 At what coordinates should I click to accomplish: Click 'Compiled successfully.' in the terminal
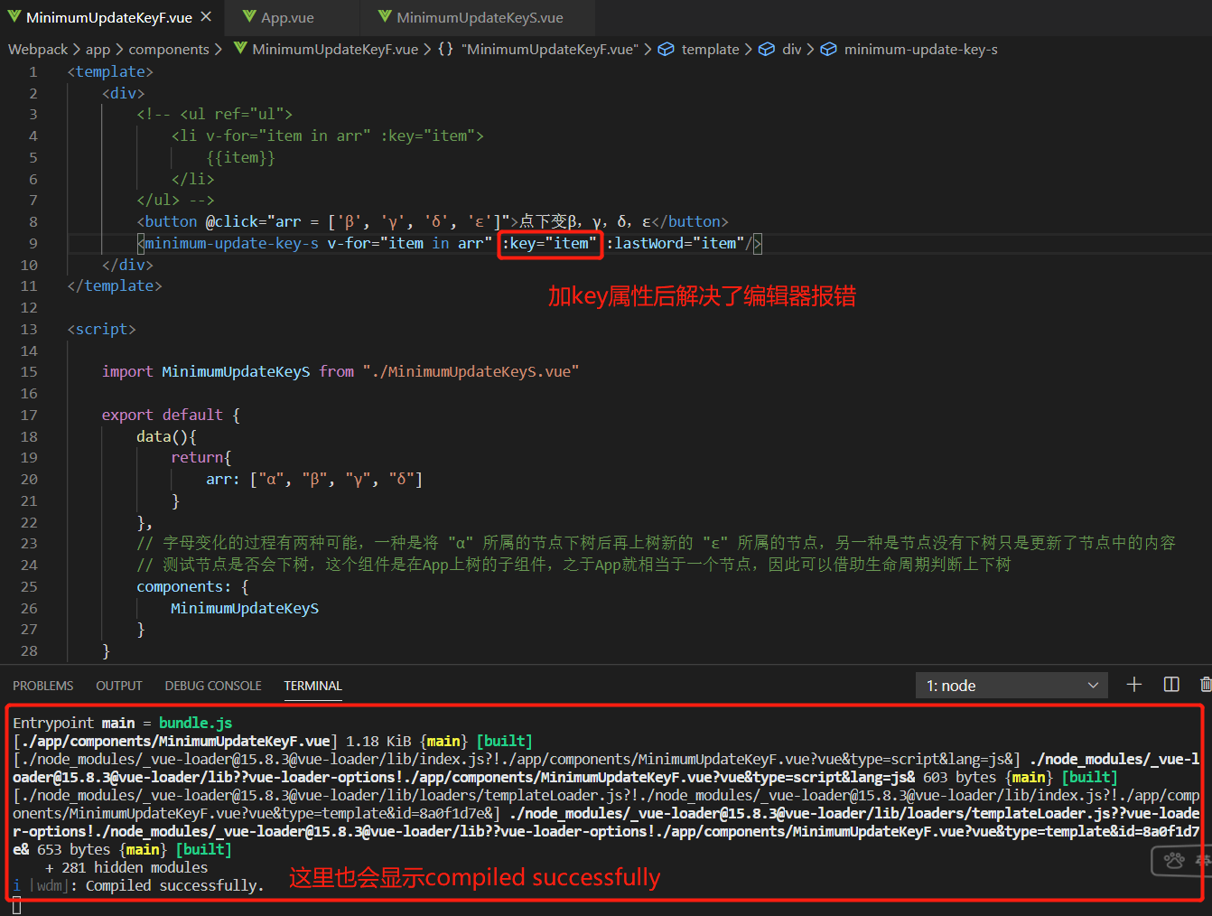pos(175,885)
